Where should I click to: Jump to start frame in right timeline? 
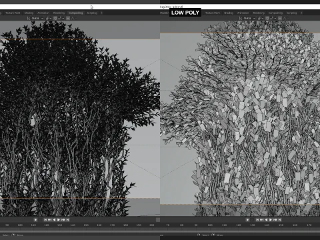tap(257, 220)
